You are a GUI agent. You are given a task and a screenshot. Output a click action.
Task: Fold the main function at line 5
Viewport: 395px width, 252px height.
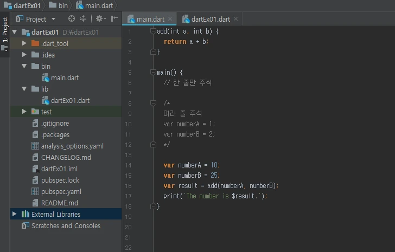[153, 73]
